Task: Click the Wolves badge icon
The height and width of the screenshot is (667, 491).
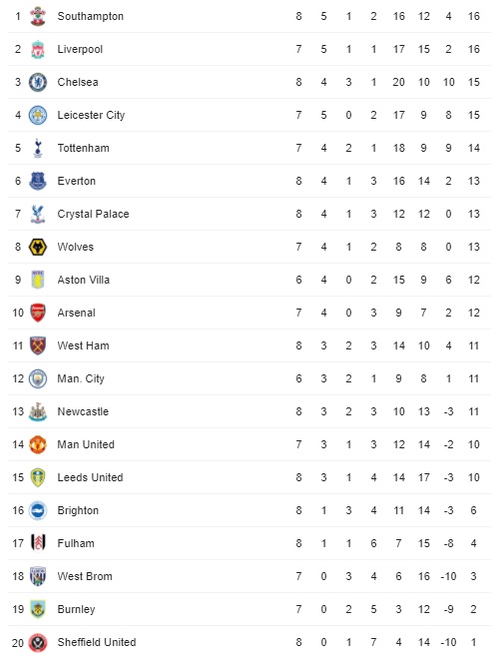Action: pyautogui.click(x=37, y=247)
